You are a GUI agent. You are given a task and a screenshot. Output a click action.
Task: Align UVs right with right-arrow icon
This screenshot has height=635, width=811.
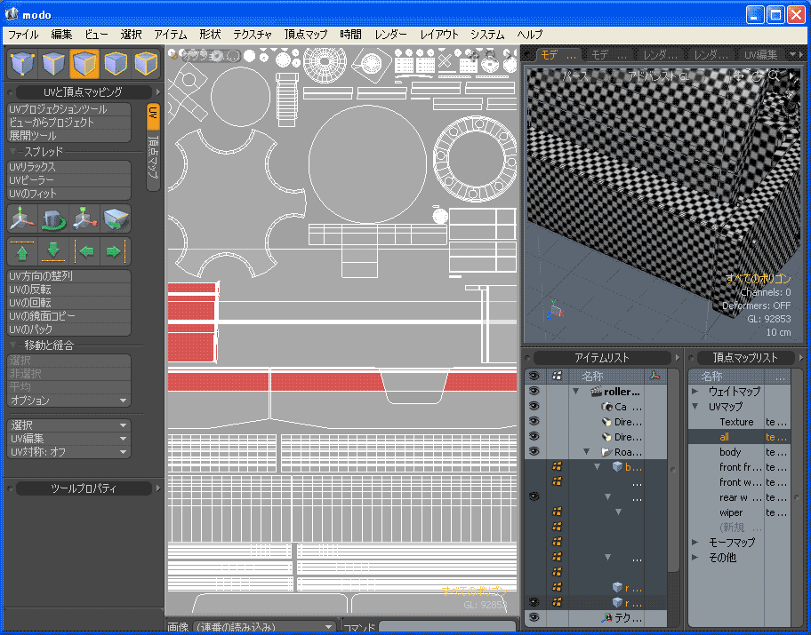(x=115, y=251)
